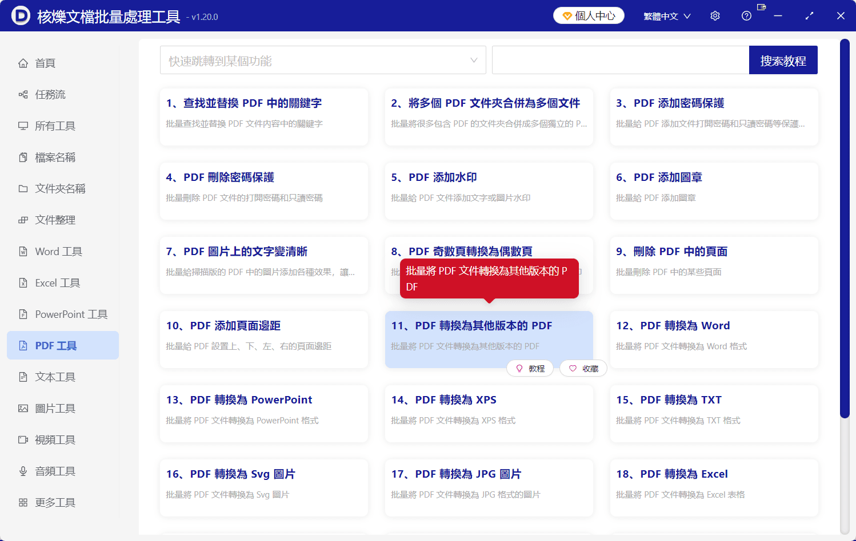The height and width of the screenshot is (541, 856).
Task: Select the Excel 工具 icon
Action: click(22, 282)
